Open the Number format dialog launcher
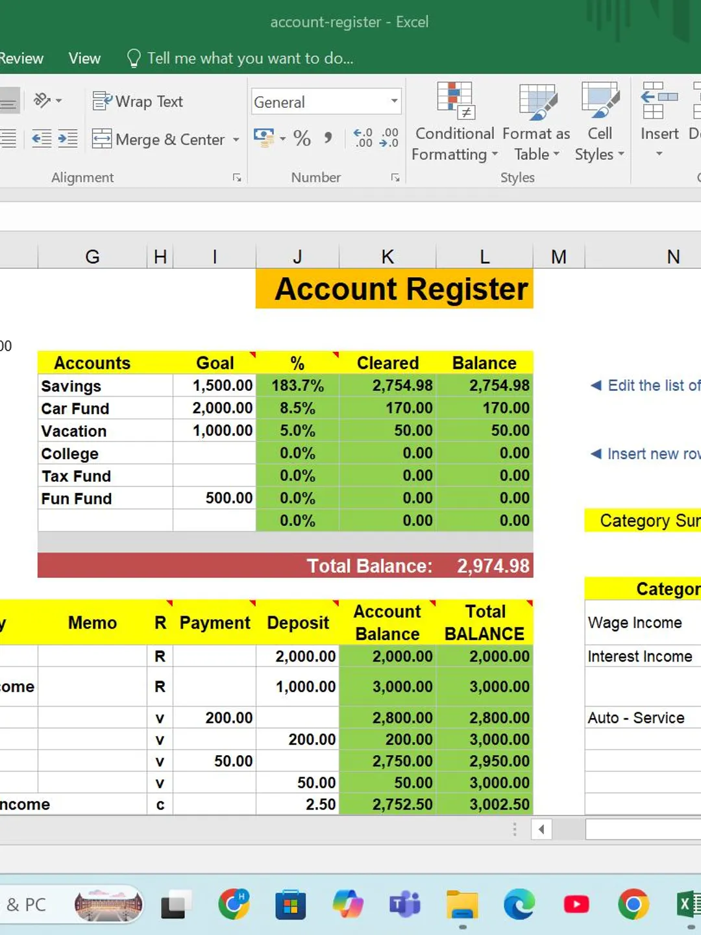 click(x=395, y=177)
